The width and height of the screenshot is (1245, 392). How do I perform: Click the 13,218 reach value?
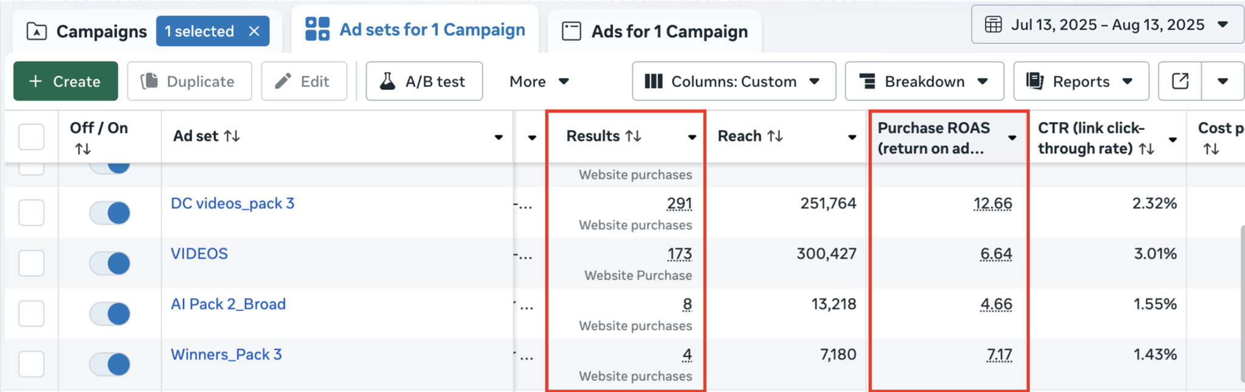pos(833,304)
